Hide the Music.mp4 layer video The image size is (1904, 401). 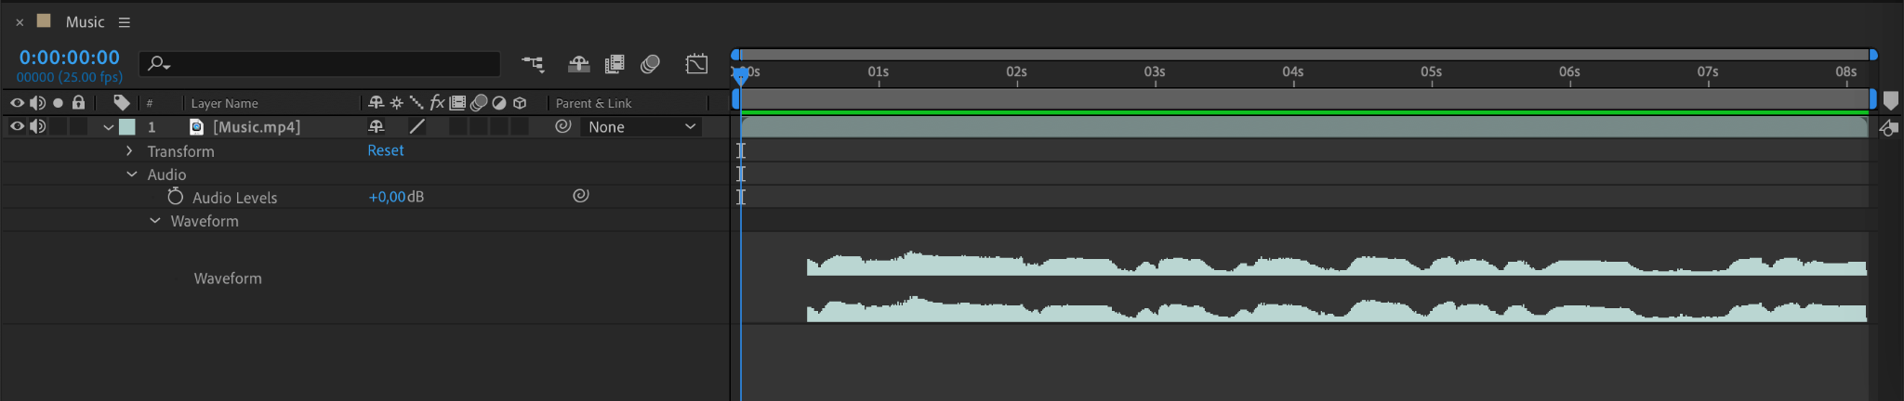click(17, 127)
